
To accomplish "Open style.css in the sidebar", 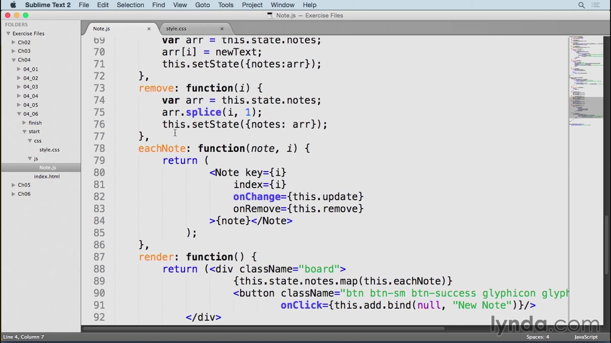I will click(x=49, y=150).
